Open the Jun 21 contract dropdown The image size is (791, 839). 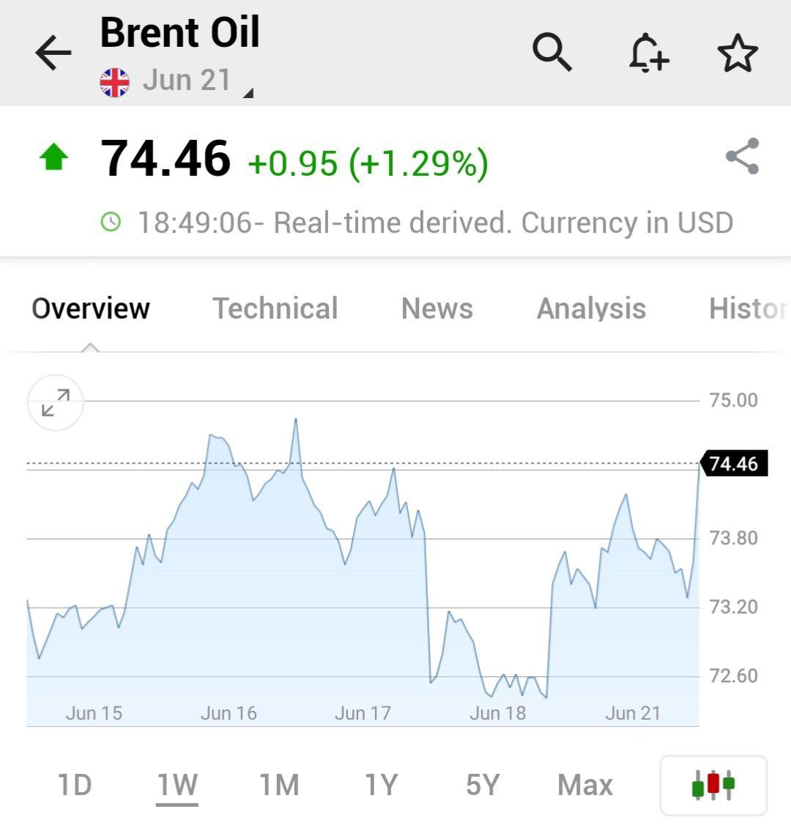(186, 81)
